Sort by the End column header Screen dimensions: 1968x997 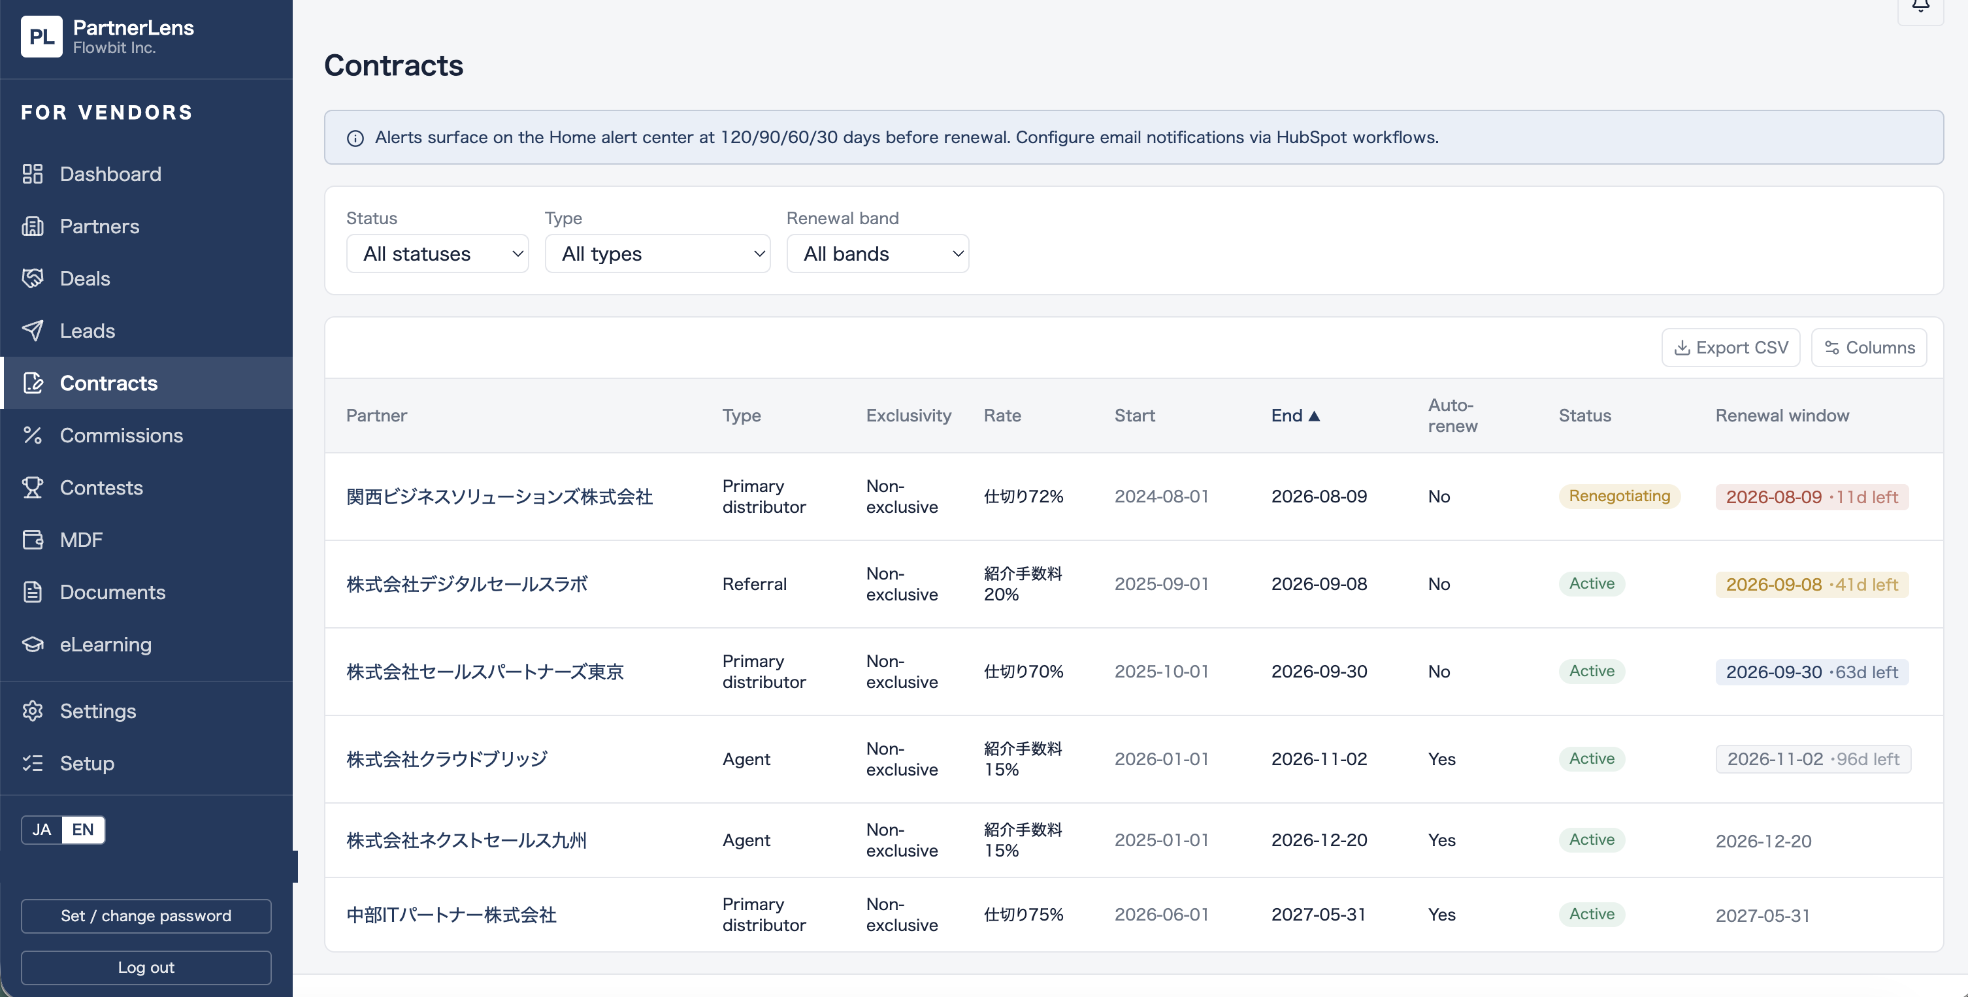1296,416
